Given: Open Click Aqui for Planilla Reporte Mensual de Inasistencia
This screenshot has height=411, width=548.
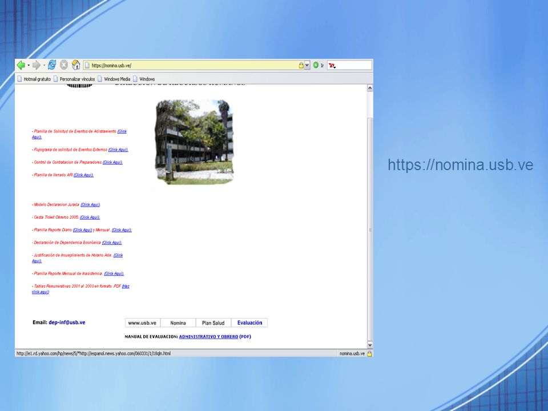Looking at the screenshot, I should pyautogui.click(x=114, y=273).
